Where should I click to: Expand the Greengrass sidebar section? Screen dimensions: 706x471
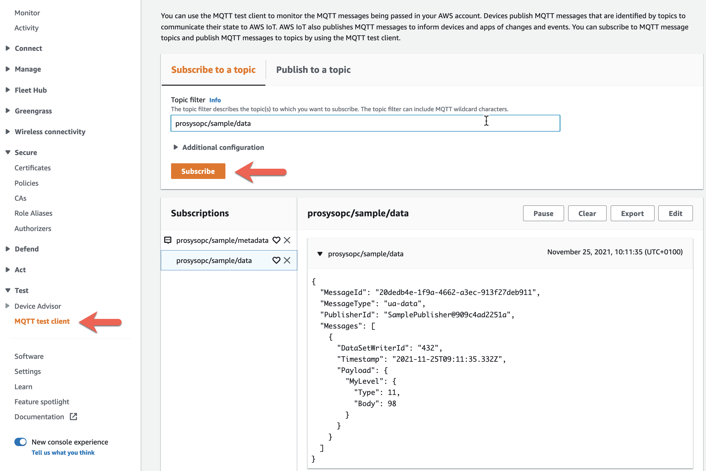(x=8, y=111)
